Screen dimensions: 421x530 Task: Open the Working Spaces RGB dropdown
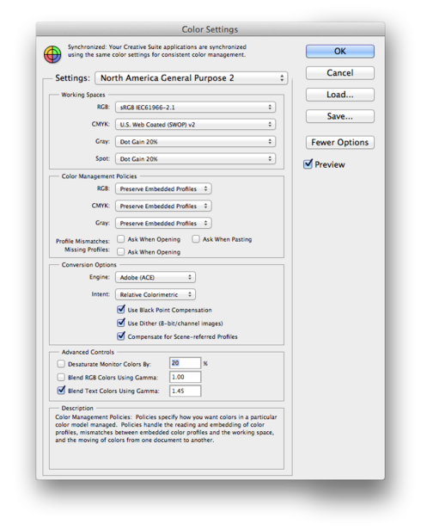195,108
